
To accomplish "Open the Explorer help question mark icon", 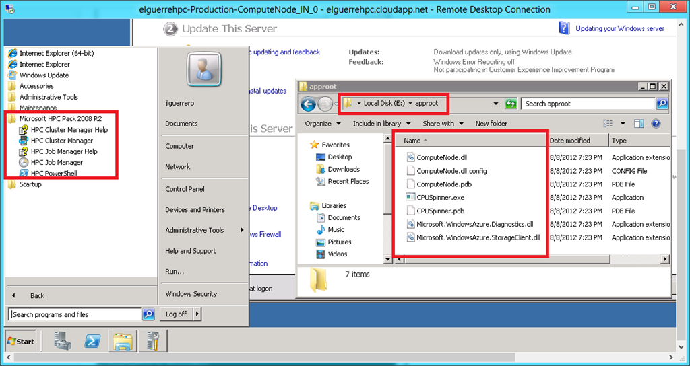I will 656,124.
